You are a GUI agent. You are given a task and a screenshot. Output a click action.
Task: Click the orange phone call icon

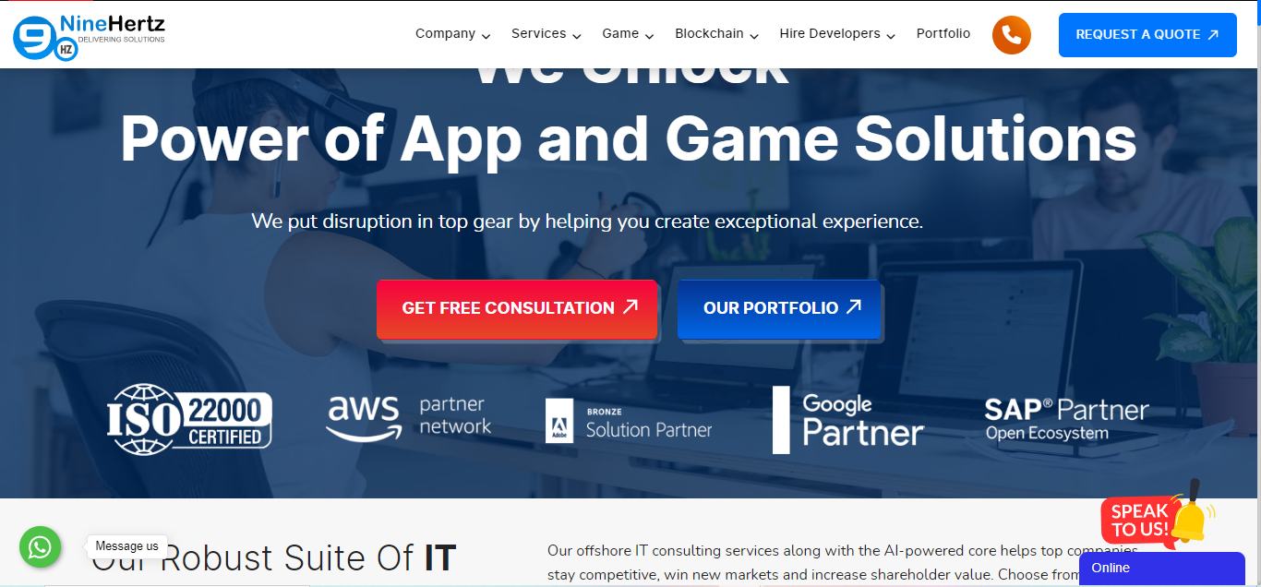click(x=1012, y=35)
